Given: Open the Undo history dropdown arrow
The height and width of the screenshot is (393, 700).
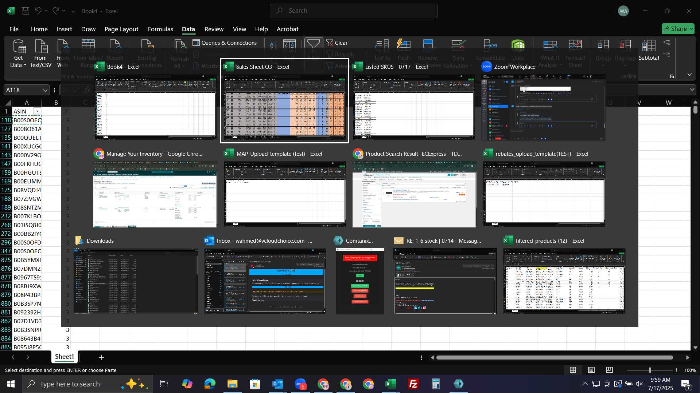Looking at the screenshot, I should click(46, 11).
